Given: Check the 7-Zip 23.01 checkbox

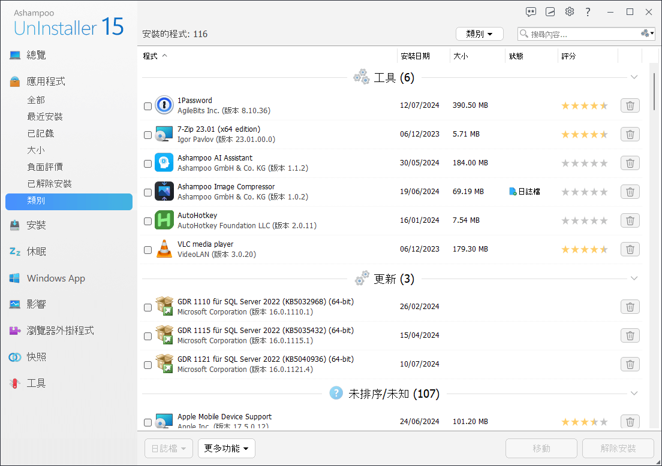Looking at the screenshot, I should tap(148, 135).
